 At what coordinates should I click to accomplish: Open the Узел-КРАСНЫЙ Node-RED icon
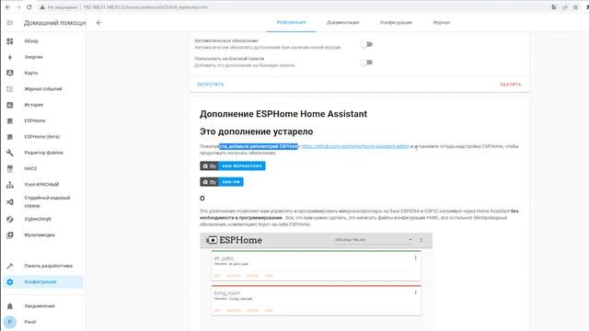tap(10, 185)
